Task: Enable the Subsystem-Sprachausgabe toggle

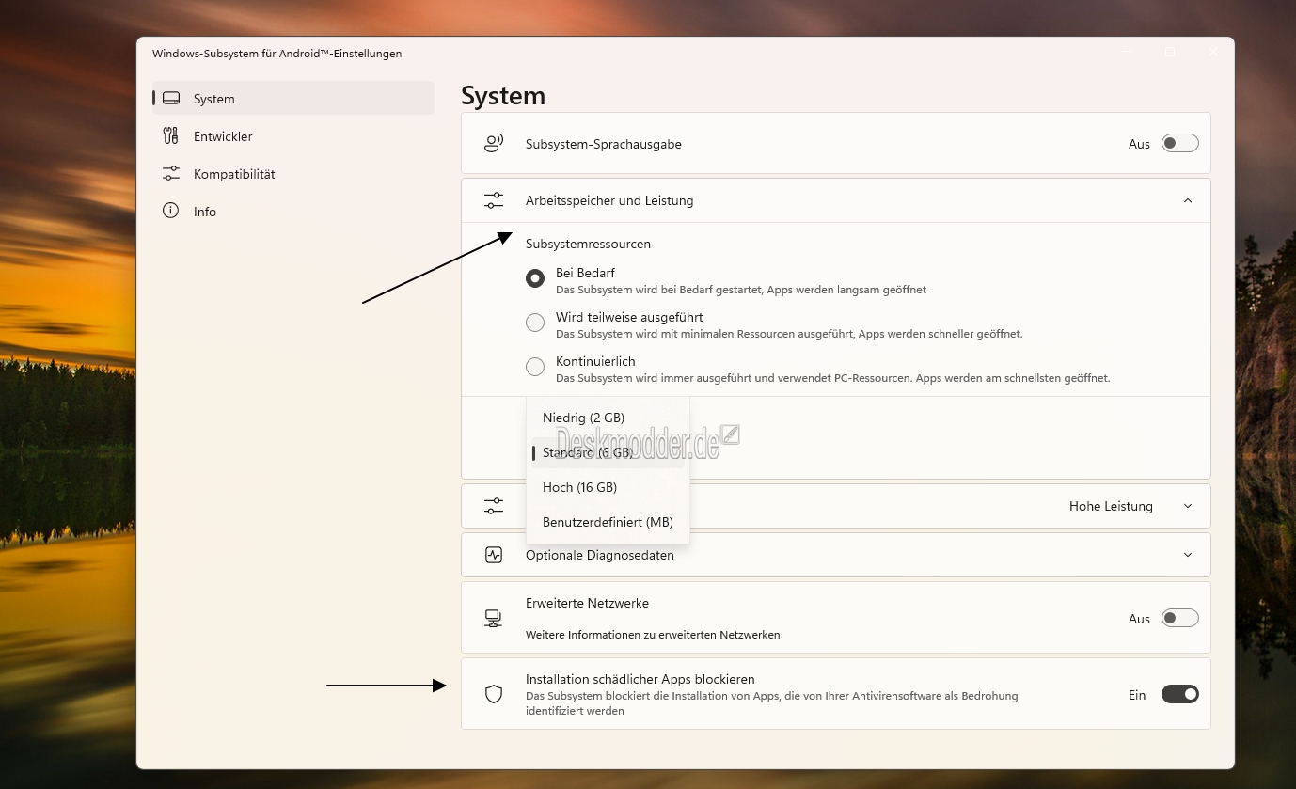Action: [1179, 144]
